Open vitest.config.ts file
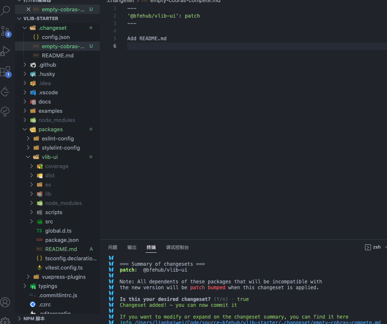Viewport: 387px width, 324px height. 57,268
